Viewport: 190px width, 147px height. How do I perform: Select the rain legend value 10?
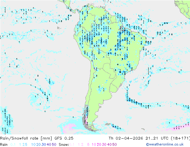pyautogui.click(x=34, y=145)
